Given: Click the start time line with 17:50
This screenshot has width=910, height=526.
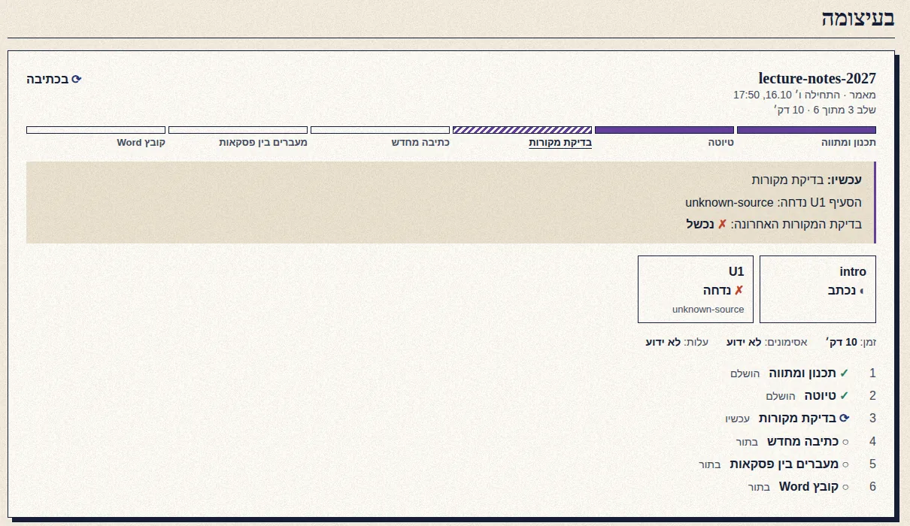Looking at the screenshot, I should pos(805,95).
